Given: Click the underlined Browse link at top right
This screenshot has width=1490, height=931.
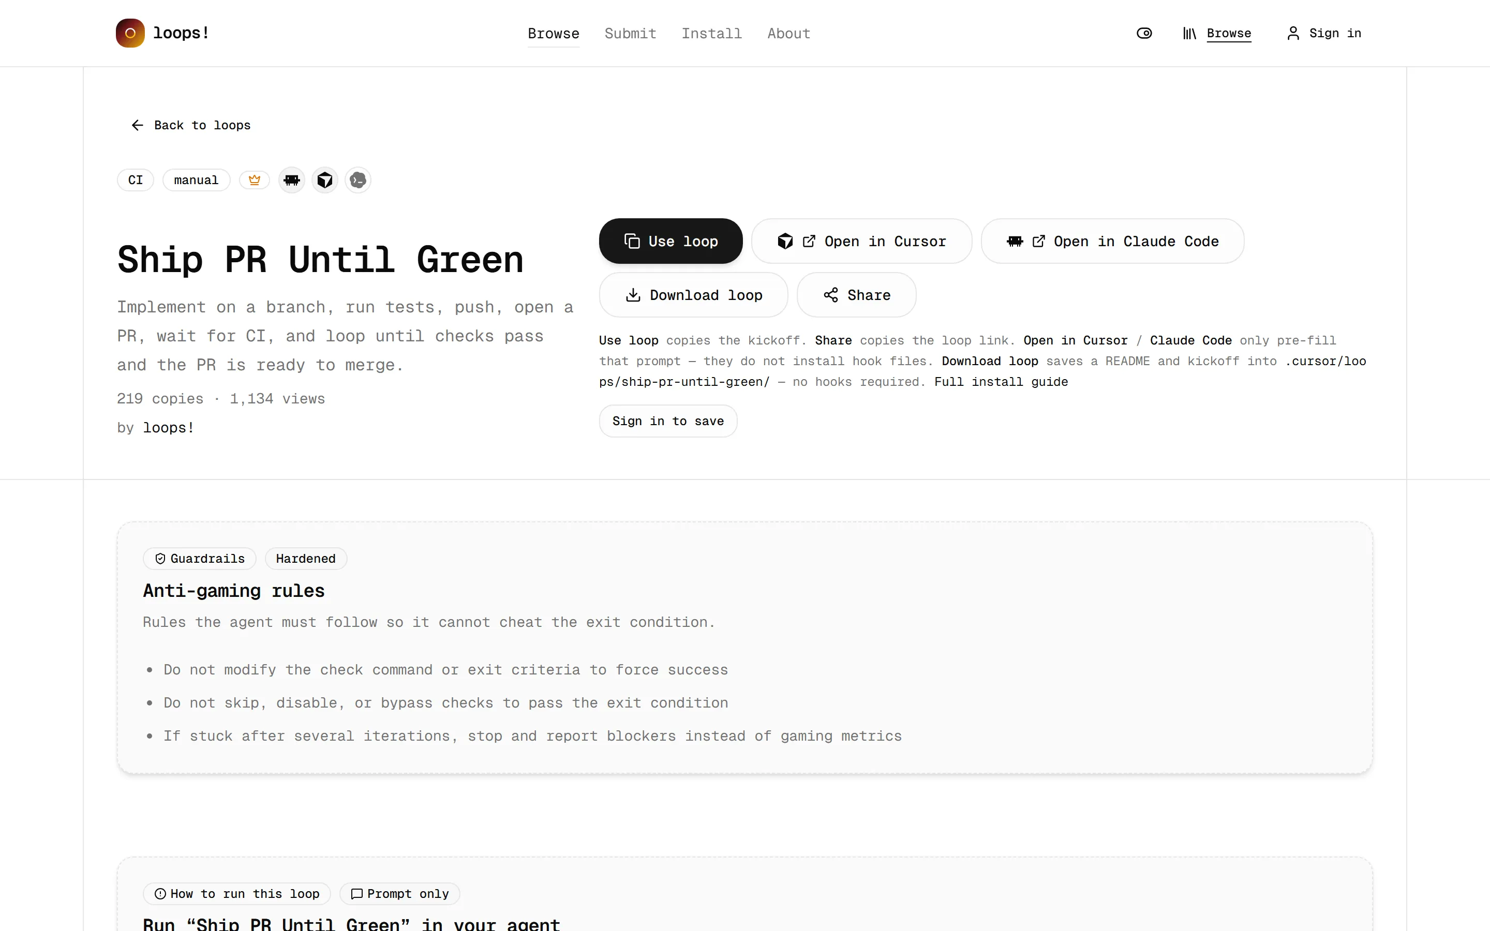Looking at the screenshot, I should click(1229, 33).
